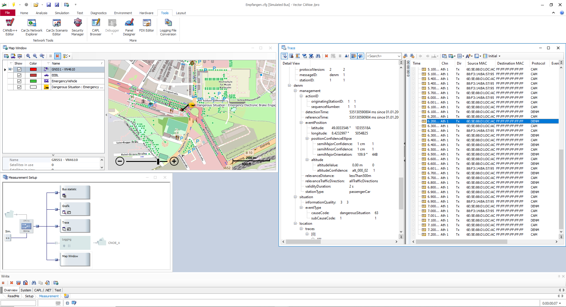Image resolution: width=566 pixels, height=307 pixels.
Task: Select the Setup desktop tab
Action: coord(29,296)
